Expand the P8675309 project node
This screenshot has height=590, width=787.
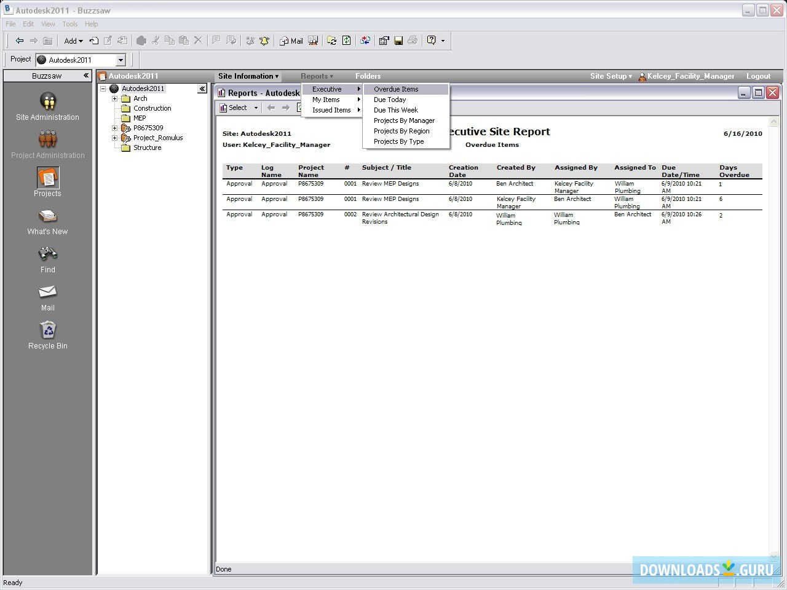point(115,128)
